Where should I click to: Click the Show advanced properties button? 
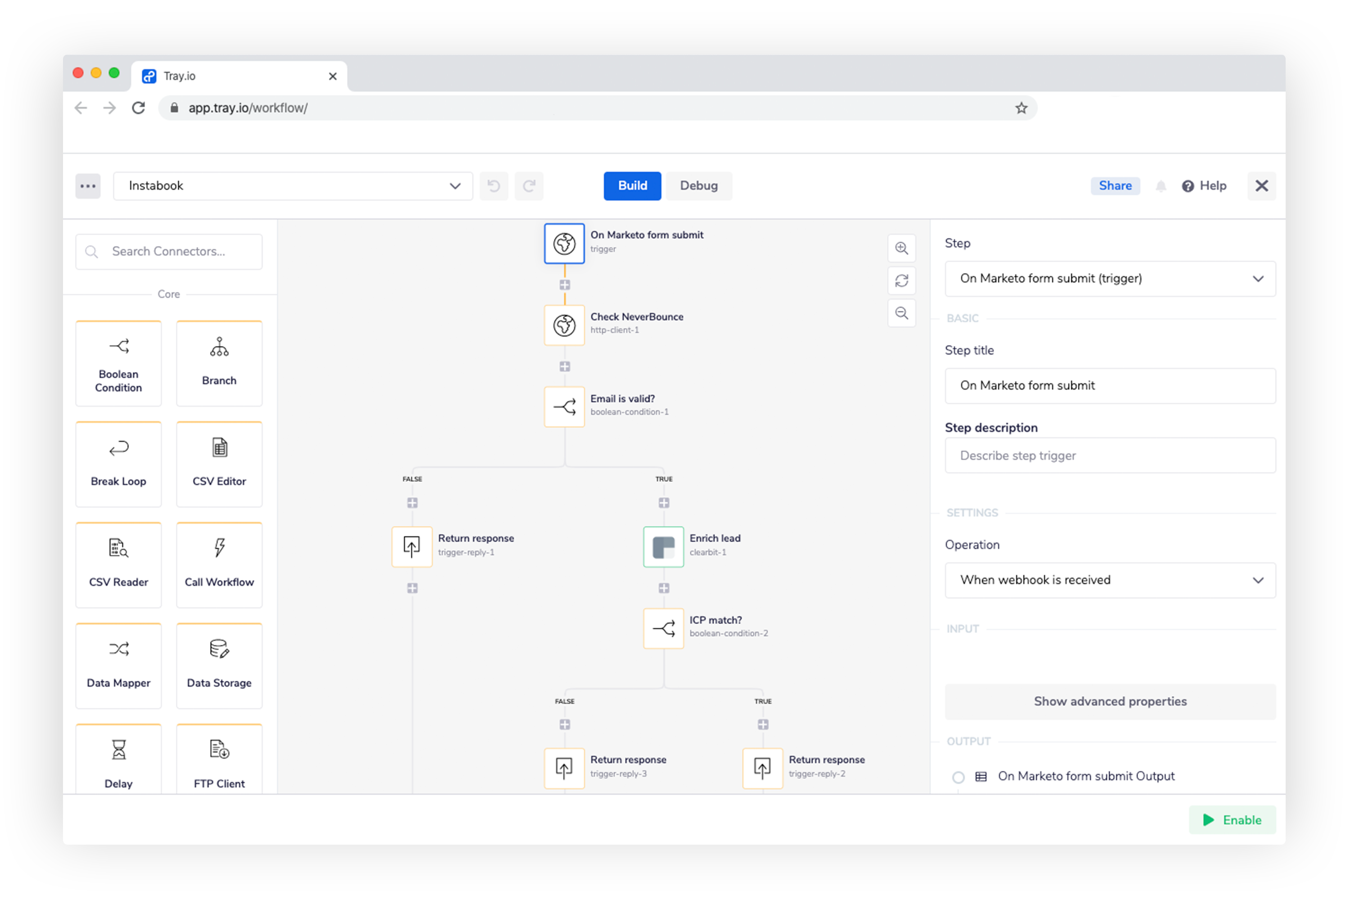(1110, 700)
